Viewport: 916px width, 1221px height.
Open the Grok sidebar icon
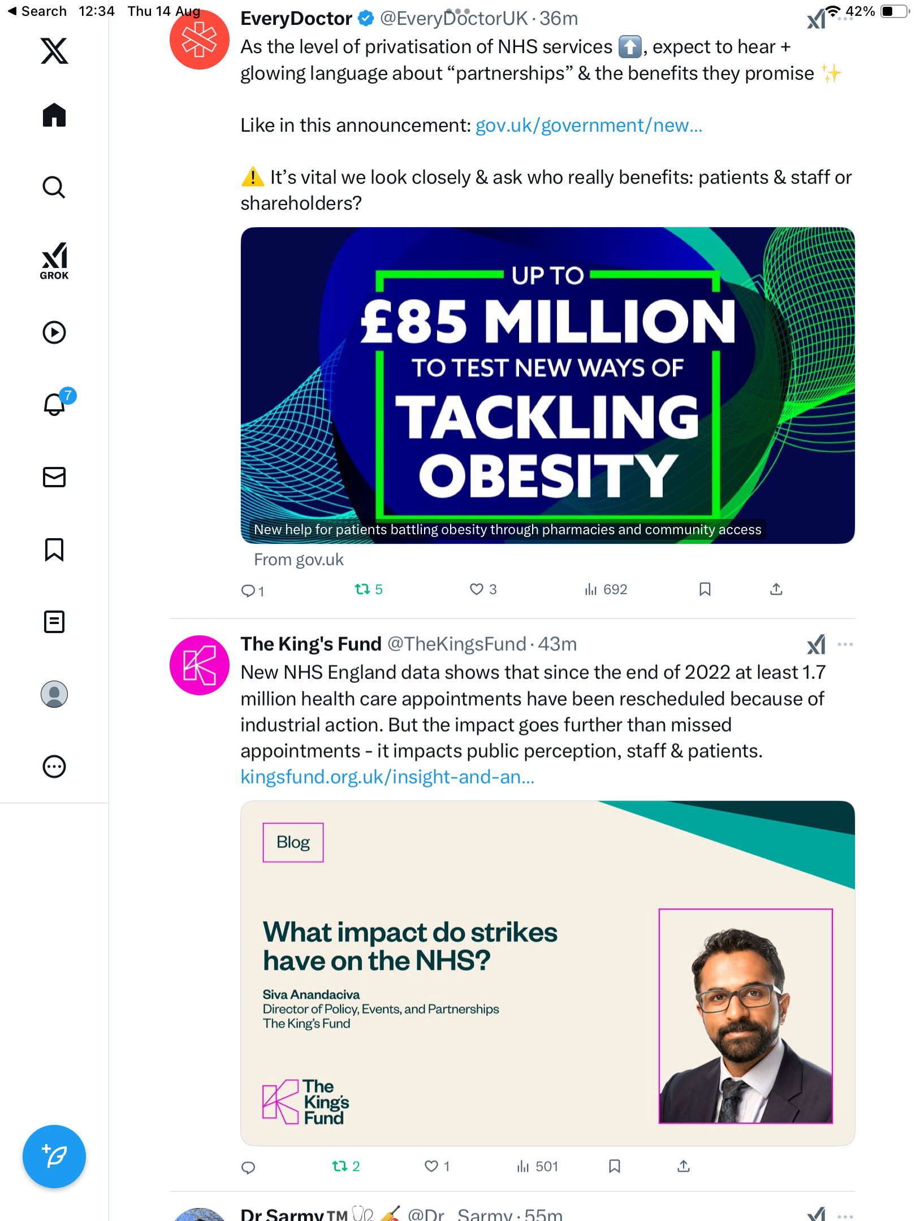point(54,261)
